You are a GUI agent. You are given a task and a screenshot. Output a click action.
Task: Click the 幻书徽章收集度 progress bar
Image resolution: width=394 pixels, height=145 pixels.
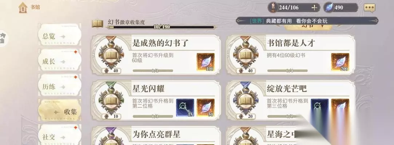tap(161, 27)
